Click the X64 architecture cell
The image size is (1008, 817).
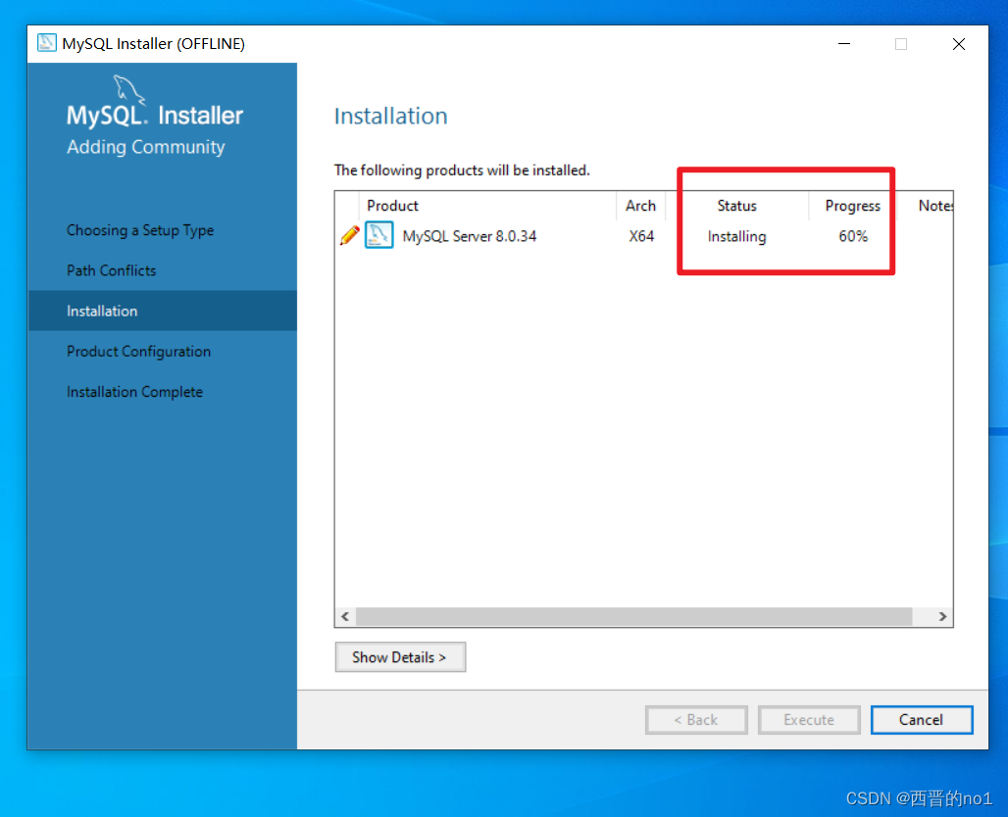(641, 236)
